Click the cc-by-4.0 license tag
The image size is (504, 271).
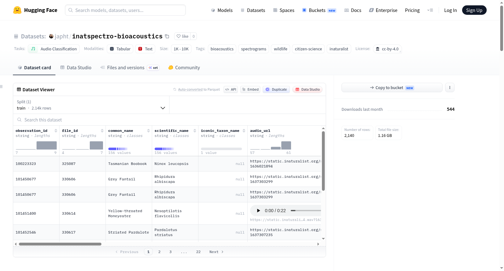tap(387, 49)
